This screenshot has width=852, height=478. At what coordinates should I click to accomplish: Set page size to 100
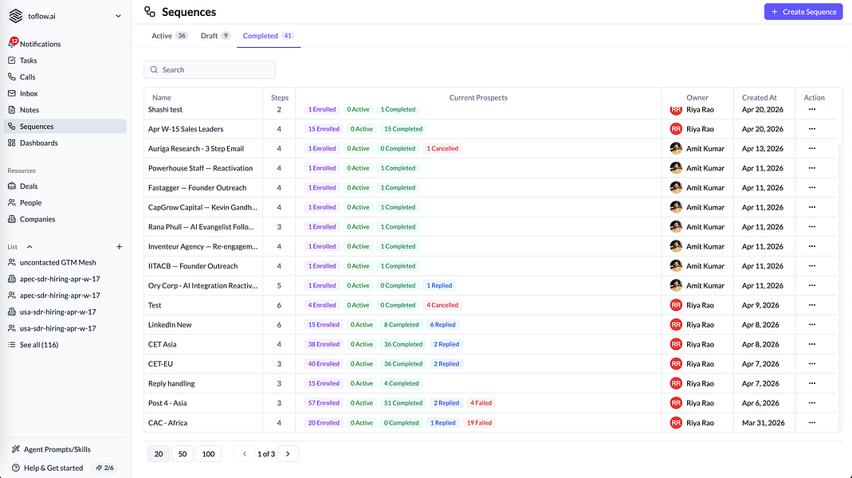point(209,454)
